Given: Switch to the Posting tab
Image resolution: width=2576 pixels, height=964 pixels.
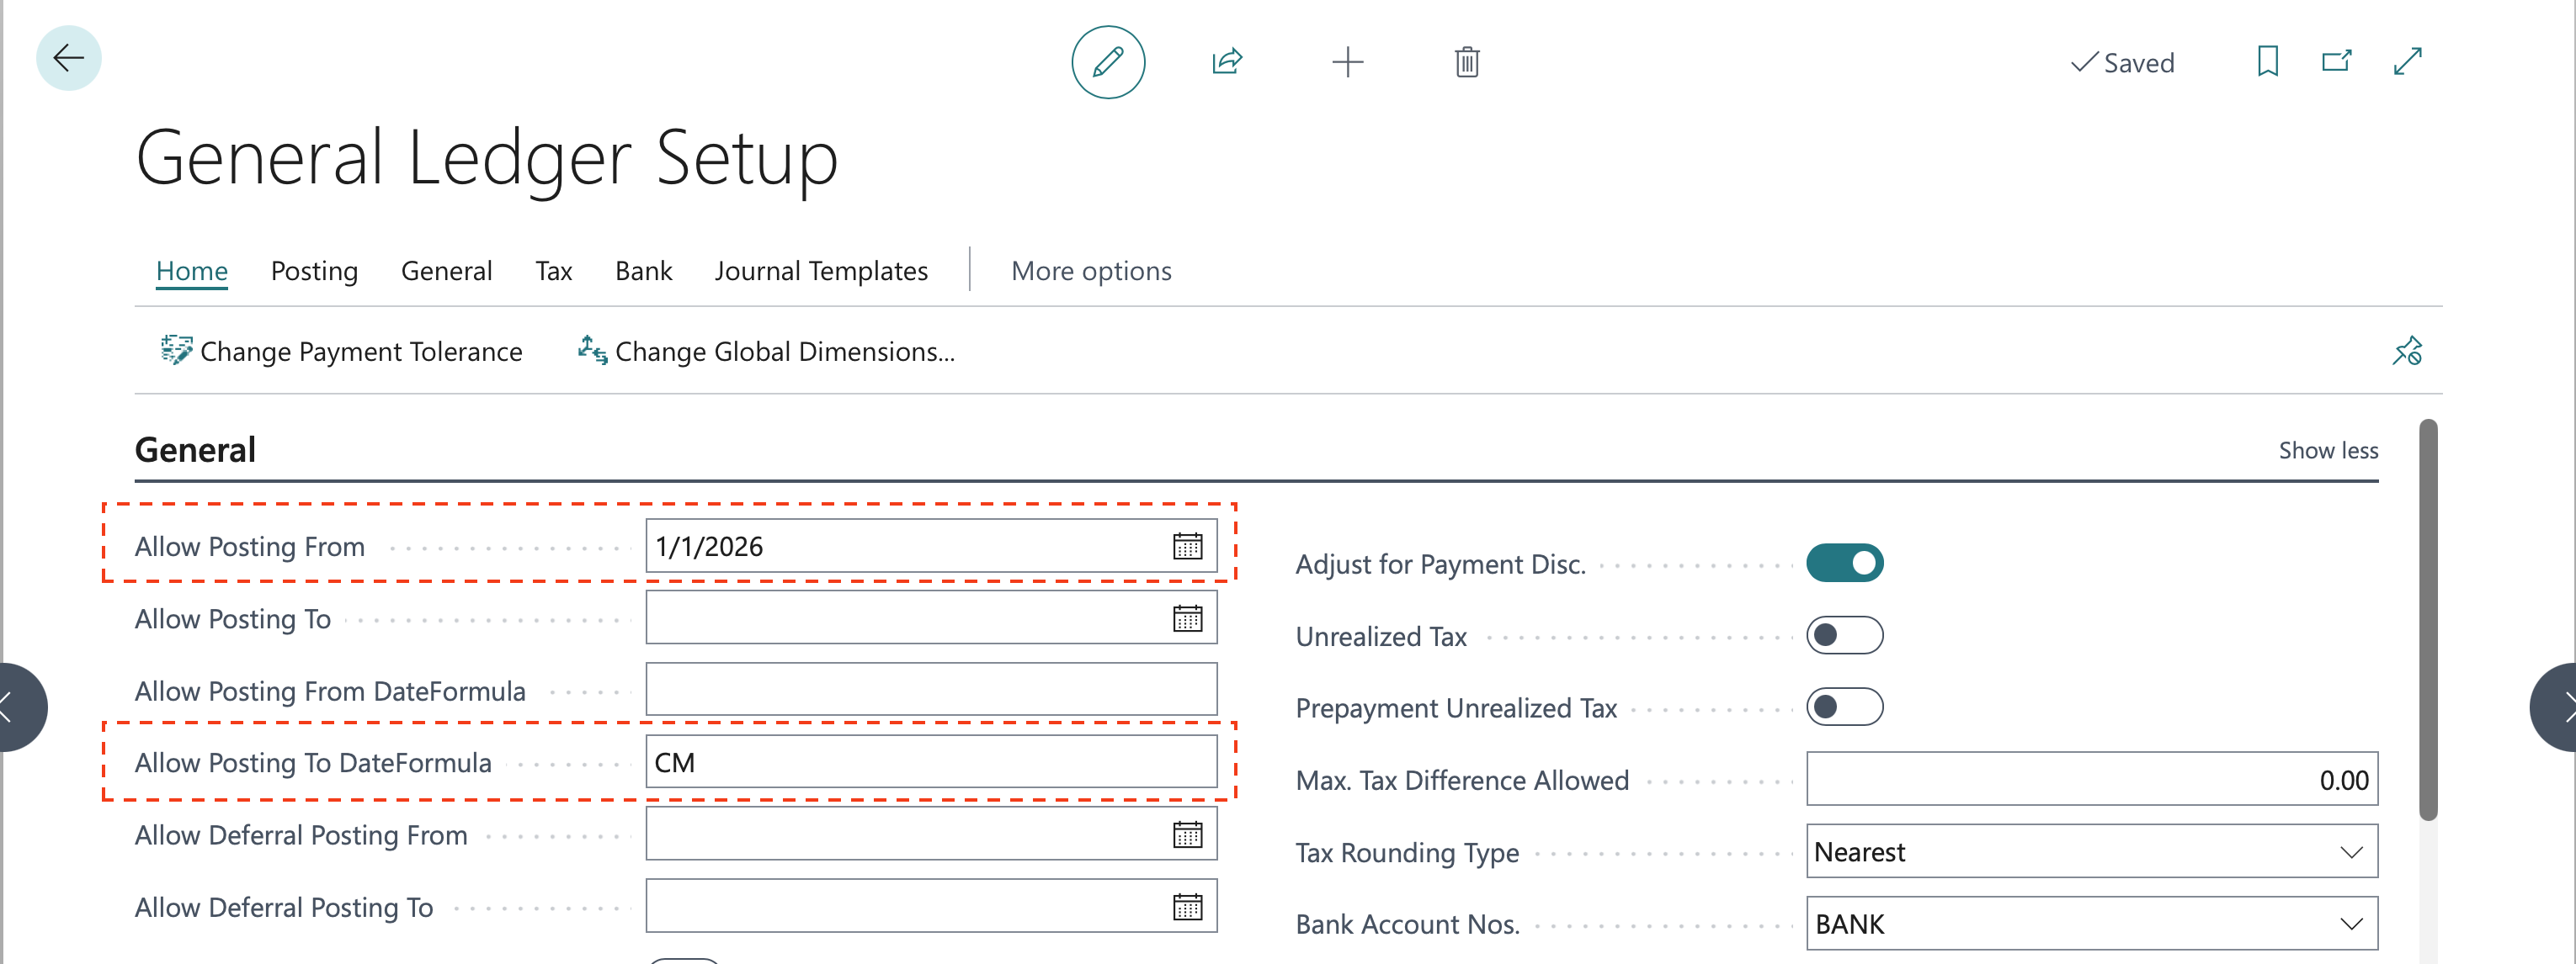Looking at the screenshot, I should point(314,271).
